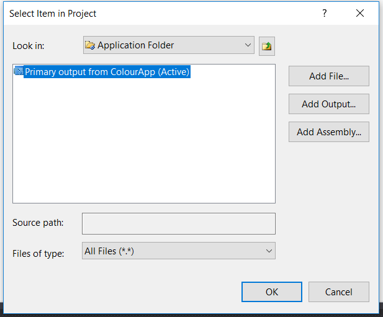This screenshot has width=383, height=317.
Task: Click the Primary output item's icon
Action: coord(19,71)
